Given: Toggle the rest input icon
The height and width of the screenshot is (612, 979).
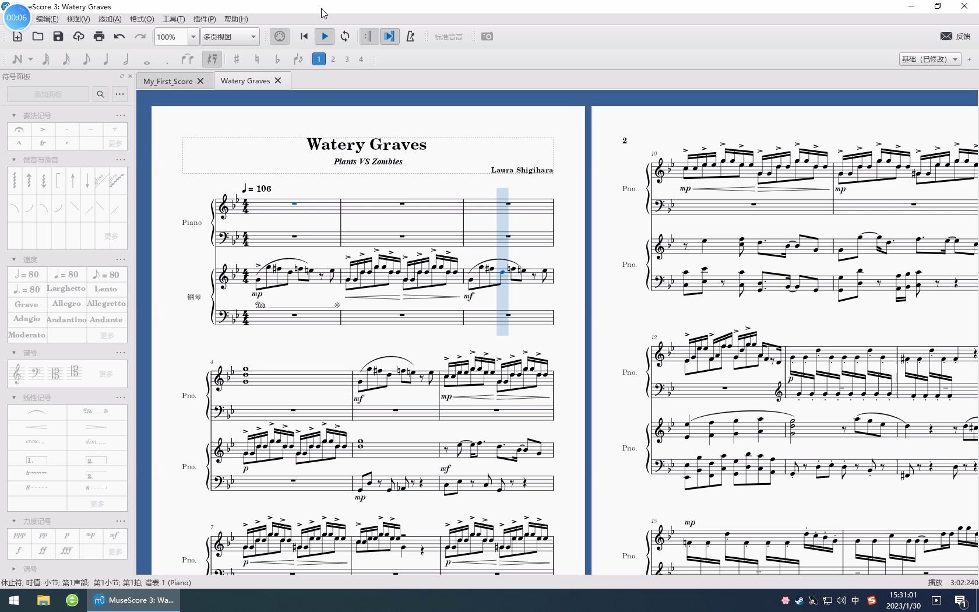Looking at the screenshot, I should click(x=212, y=59).
